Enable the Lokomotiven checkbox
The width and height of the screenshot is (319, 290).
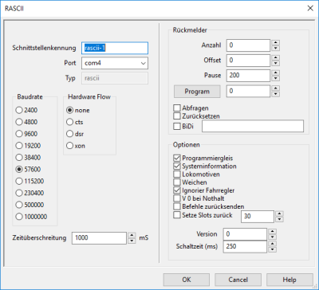coord(177,174)
